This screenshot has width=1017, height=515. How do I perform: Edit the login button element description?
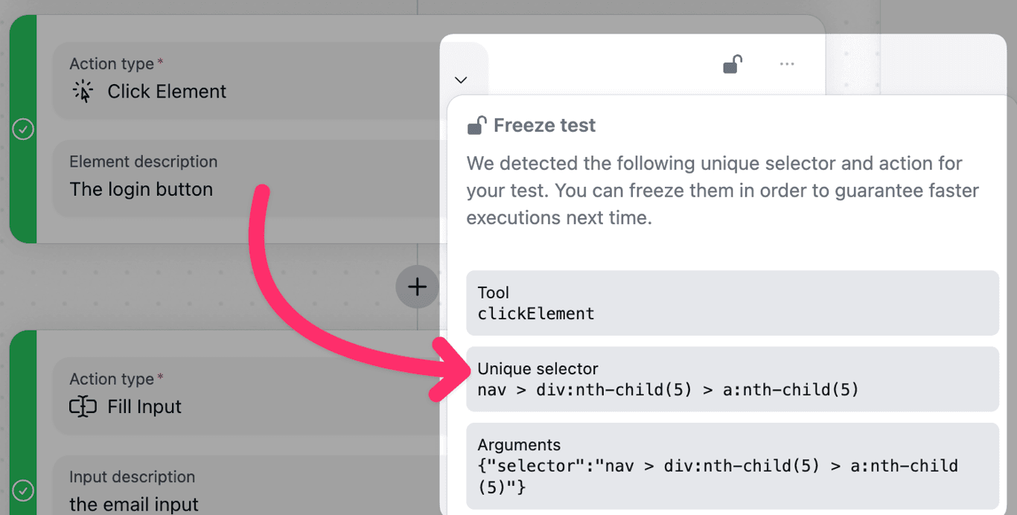pos(246,179)
